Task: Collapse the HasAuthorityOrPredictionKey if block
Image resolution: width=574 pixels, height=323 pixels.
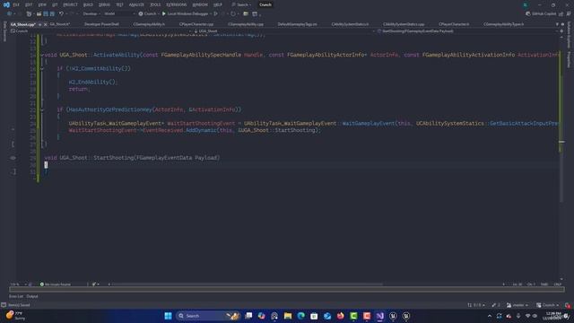Action: (42, 109)
